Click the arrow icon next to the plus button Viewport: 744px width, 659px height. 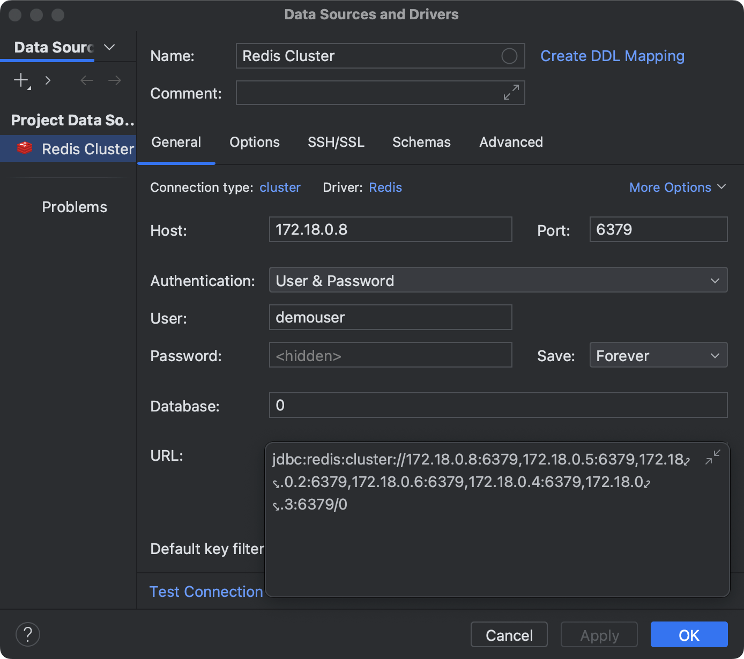(48, 80)
